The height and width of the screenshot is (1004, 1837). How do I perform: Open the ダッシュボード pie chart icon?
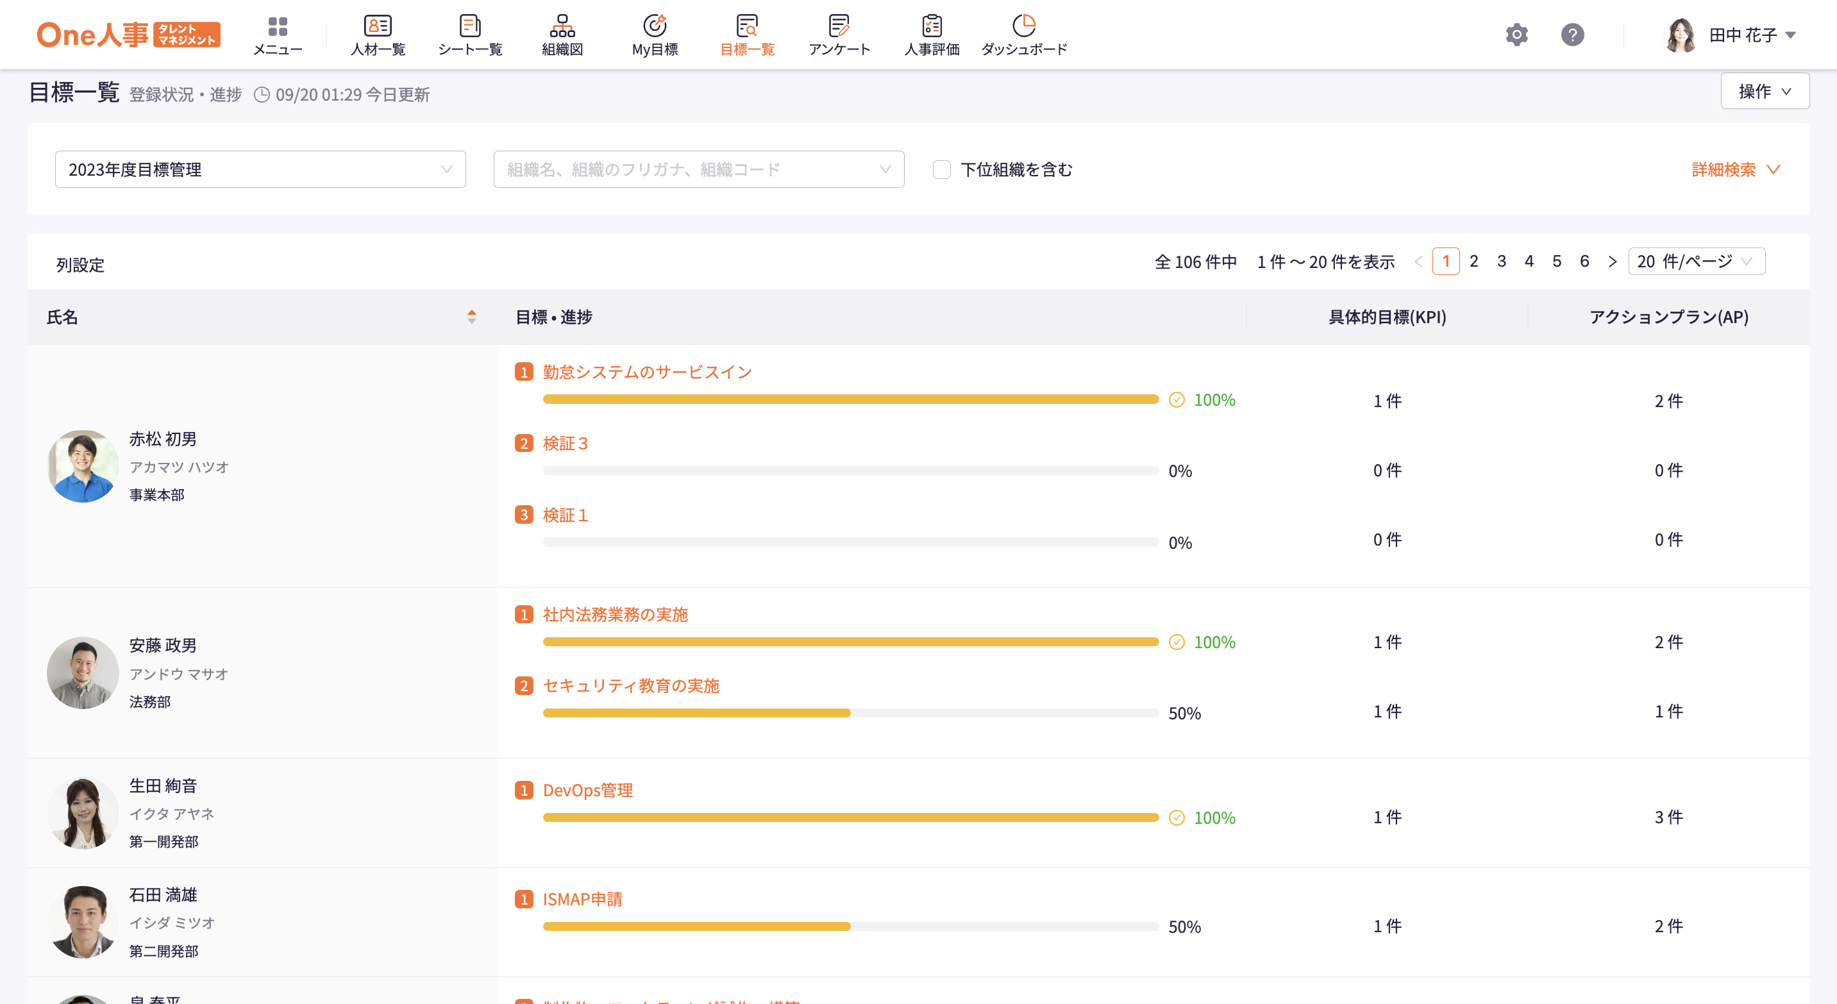pyautogui.click(x=1023, y=27)
